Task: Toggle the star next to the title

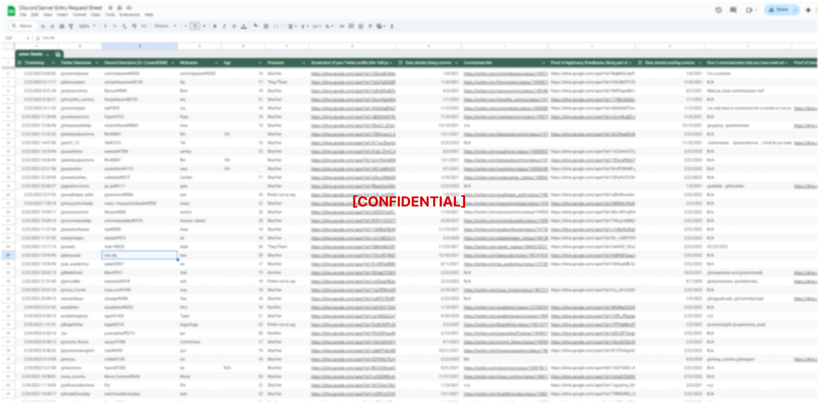Action: click(110, 8)
